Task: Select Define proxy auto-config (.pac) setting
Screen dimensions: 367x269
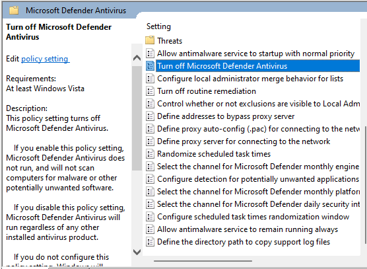Action: click(x=258, y=129)
